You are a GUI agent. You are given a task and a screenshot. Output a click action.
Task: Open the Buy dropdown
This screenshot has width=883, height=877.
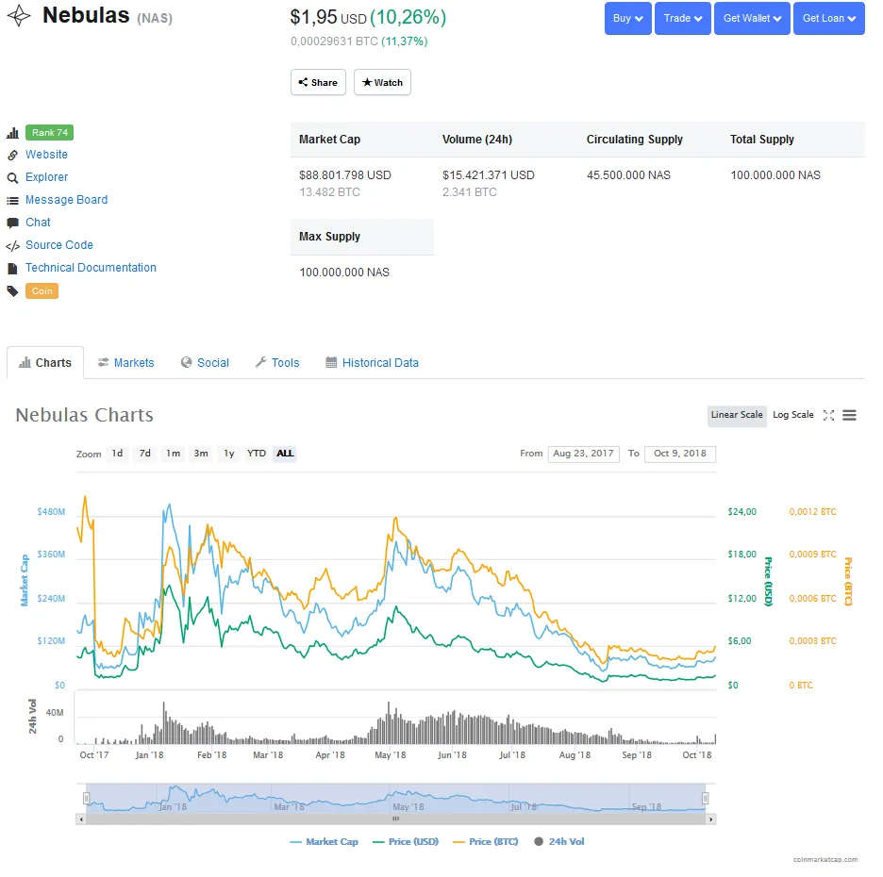coord(628,18)
